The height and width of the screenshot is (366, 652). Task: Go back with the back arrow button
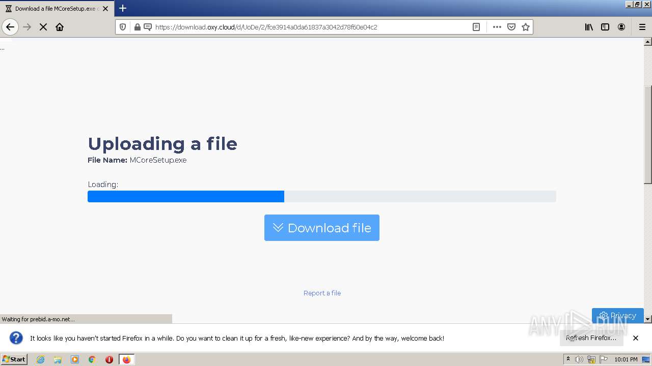pyautogui.click(x=10, y=27)
